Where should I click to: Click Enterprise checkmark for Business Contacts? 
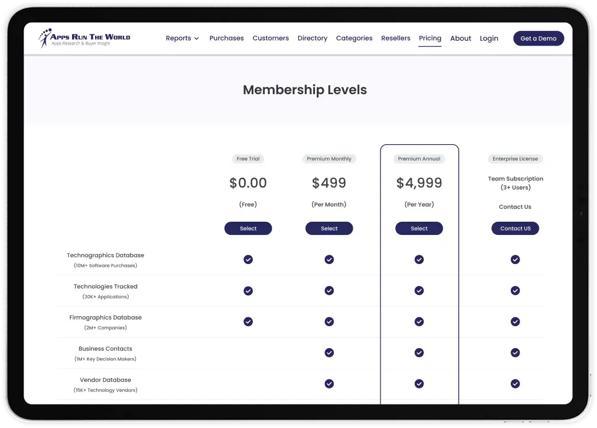click(x=515, y=353)
